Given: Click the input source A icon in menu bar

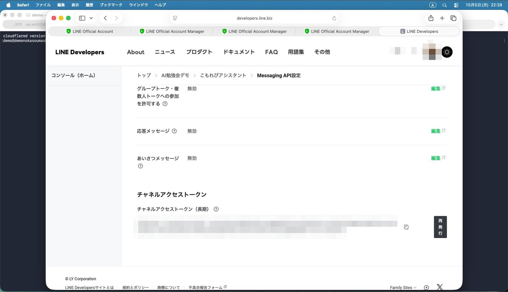Looking at the screenshot, I should (432, 5).
